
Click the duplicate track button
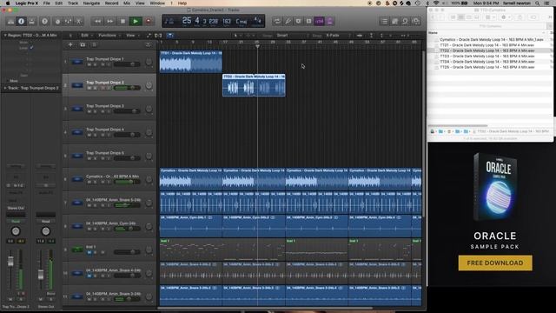point(83,44)
